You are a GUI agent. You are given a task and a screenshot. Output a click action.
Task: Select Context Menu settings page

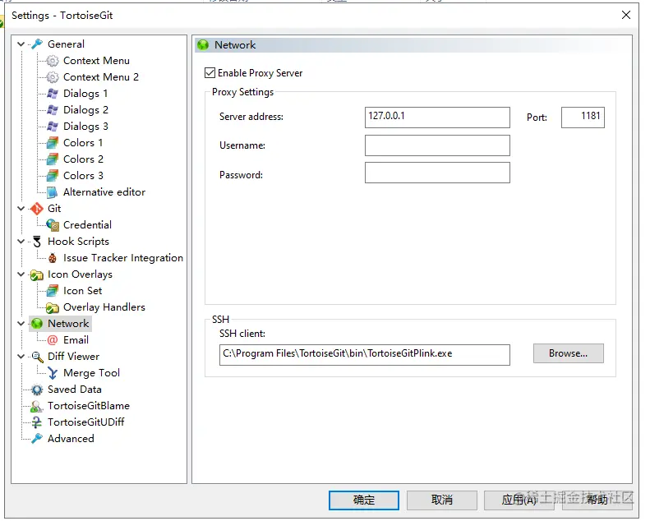pos(96,61)
